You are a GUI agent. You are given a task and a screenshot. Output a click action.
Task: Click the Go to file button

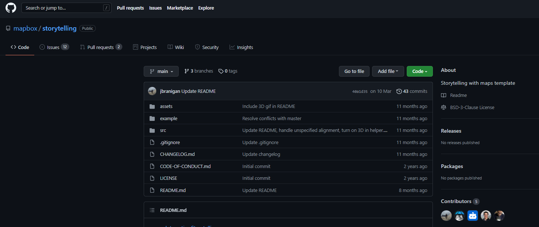tap(354, 71)
